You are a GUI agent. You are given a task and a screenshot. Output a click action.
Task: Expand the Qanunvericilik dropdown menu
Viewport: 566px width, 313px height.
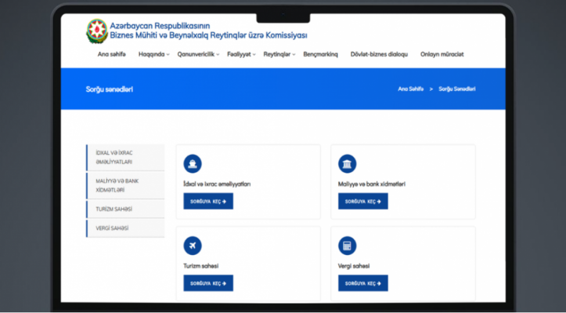point(198,54)
